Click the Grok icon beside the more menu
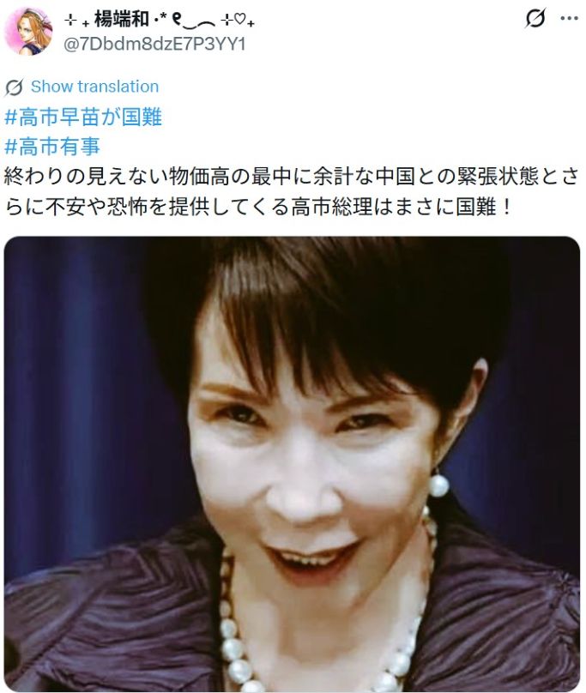The image size is (586, 693). (535, 18)
